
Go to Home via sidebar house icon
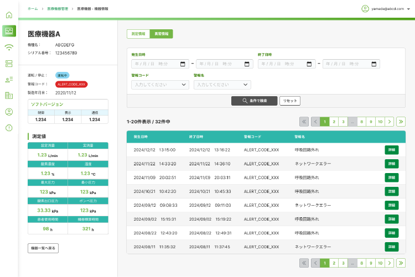pos(9,14)
